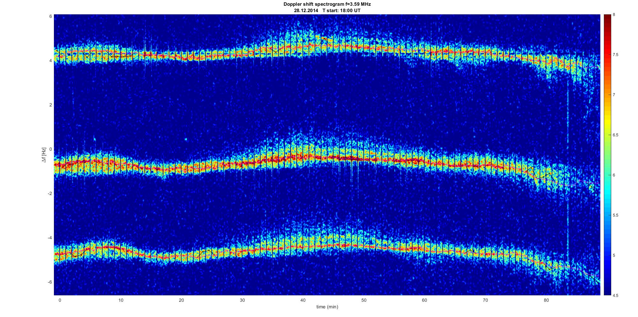The height and width of the screenshot is (317, 638).
Task: Click the colorbar tick label 4.5
Action: pyautogui.click(x=615, y=295)
